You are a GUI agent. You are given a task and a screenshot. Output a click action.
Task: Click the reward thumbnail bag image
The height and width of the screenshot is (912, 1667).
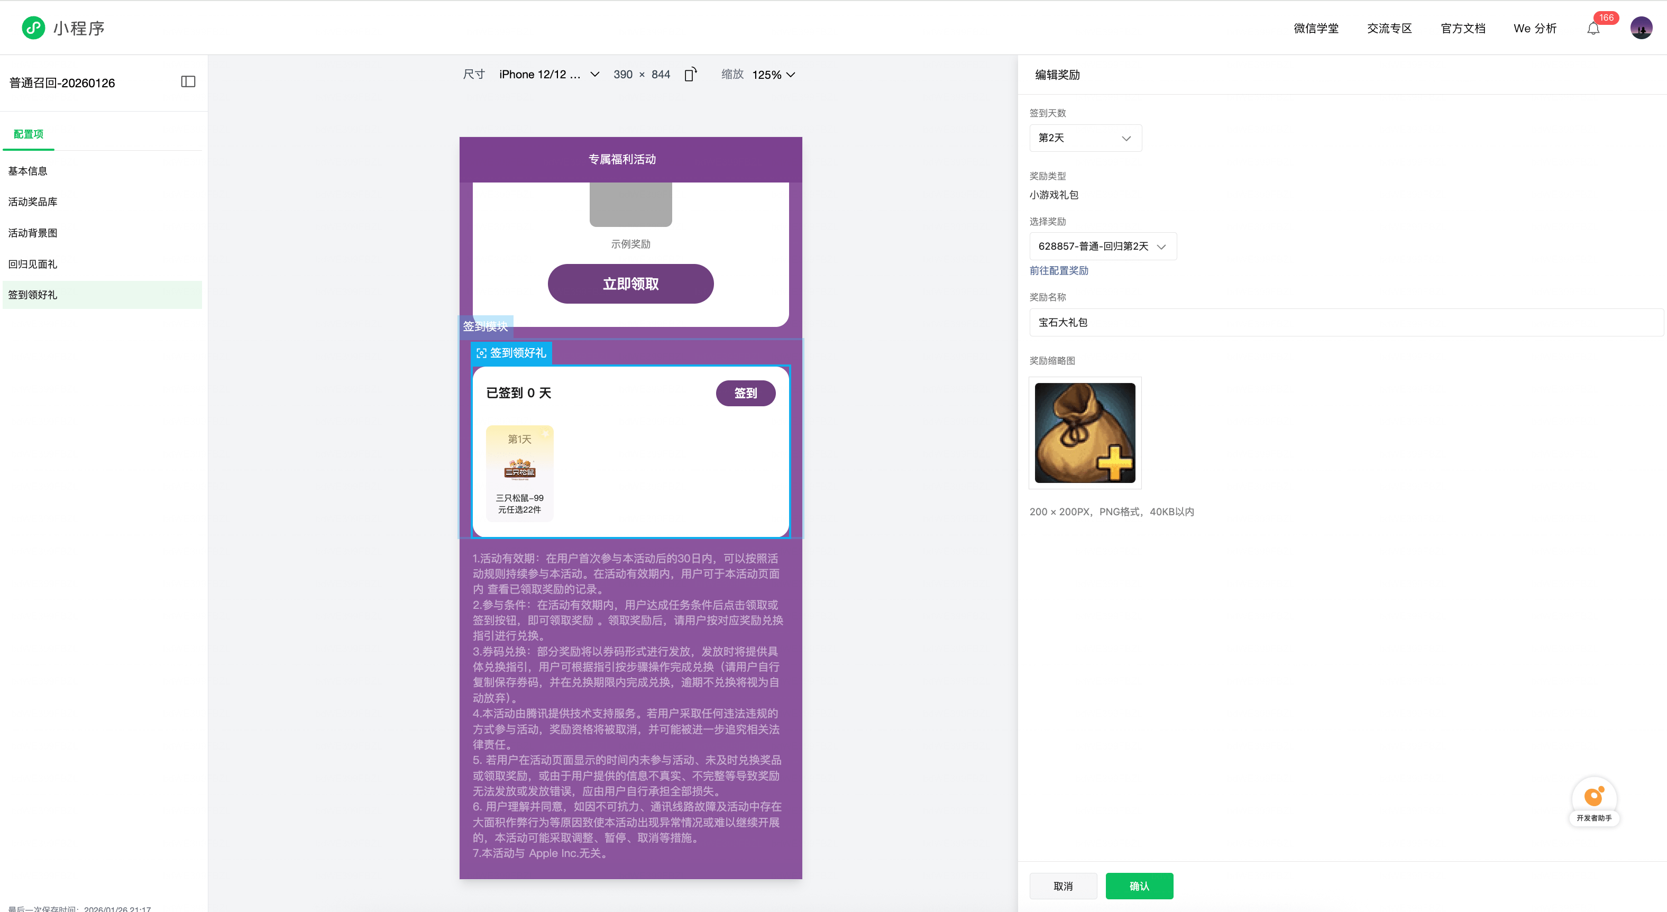1085,432
